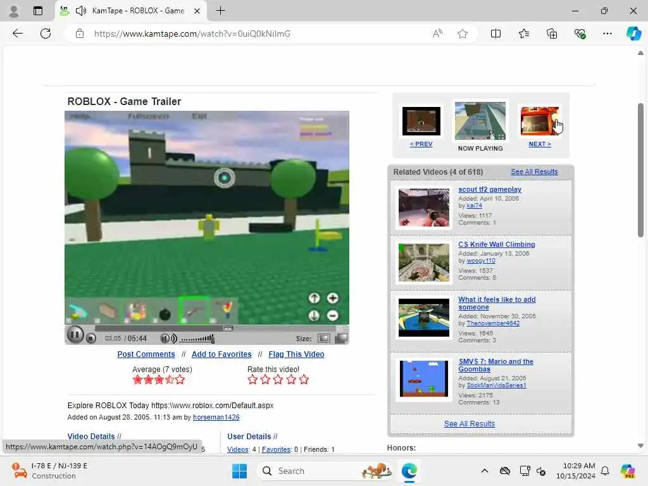Screen dimensions: 648x486
Task: Open Microsoft Edge from taskbar
Action: pos(409,471)
